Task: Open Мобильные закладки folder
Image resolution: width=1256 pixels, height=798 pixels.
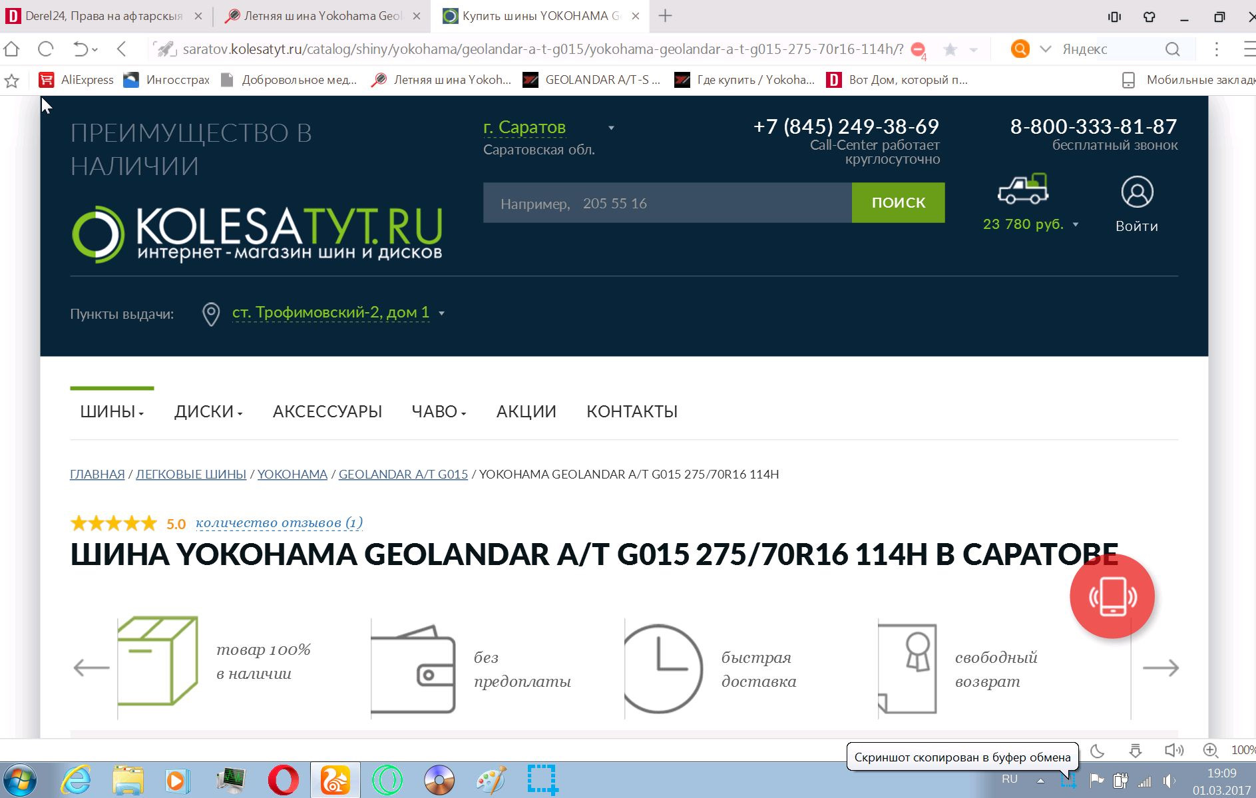Action: click(x=1188, y=80)
